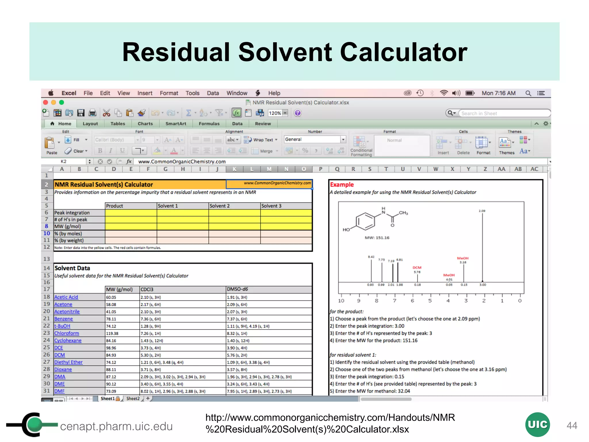Image resolution: width=589 pixels, height=442 pixels.
Task: Toggle the formula builder fx toolbar button
Action: (236, 113)
